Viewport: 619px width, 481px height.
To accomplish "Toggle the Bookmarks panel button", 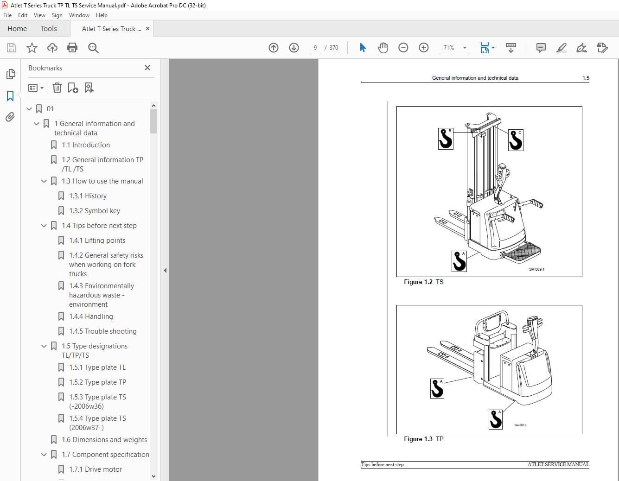I will tap(10, 96).
